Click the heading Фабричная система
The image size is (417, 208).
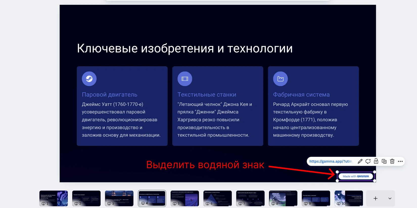pyautogui.click(x=301, y=95)
